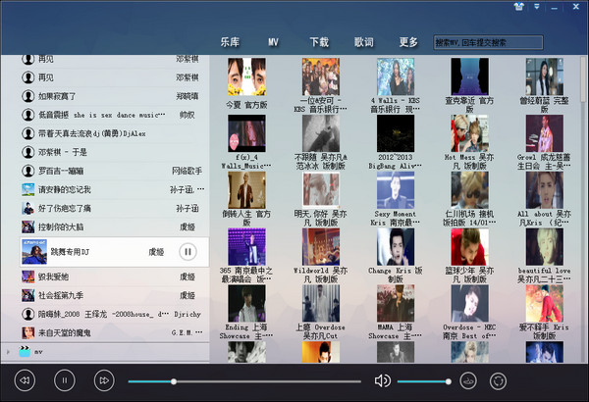This screenshot has width=589, height=402.
Task: Toggle the loop playback mode icon
Action: [x=498, y=381]
